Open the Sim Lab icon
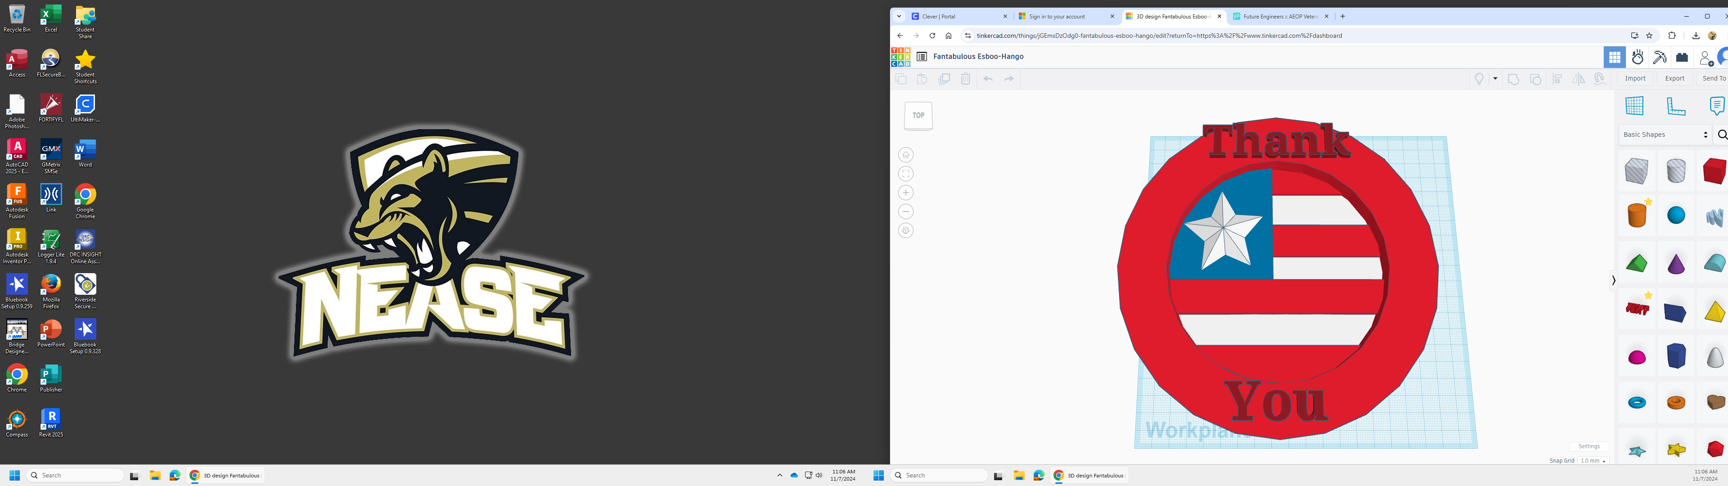The height and width of the screenshot is (486, 1728). (x=1638, y=58)
